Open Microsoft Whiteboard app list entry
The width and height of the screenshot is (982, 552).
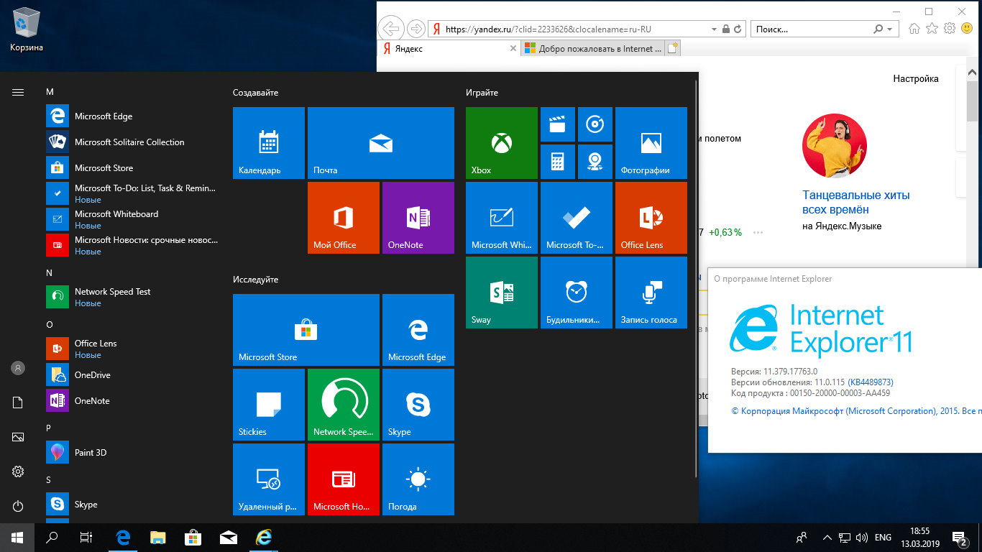tap(132, 219)
